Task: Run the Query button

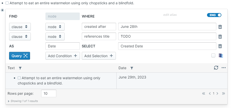Action: (x=19, y=56)
